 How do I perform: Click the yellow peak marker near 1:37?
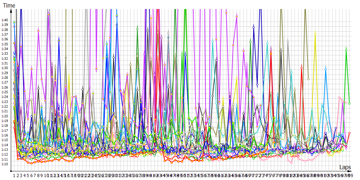pyautogui.click(x=315, y=34)
